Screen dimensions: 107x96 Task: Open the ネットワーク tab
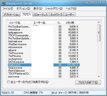click(56, 15)
